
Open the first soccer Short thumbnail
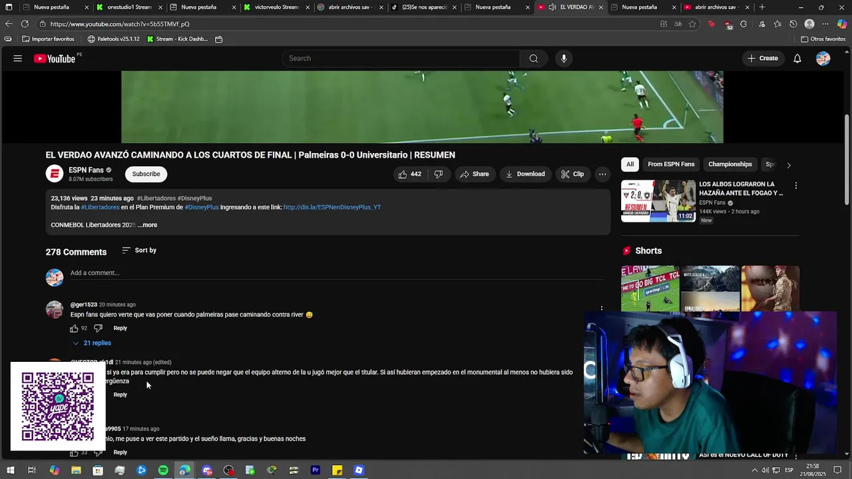pos(650,289)
